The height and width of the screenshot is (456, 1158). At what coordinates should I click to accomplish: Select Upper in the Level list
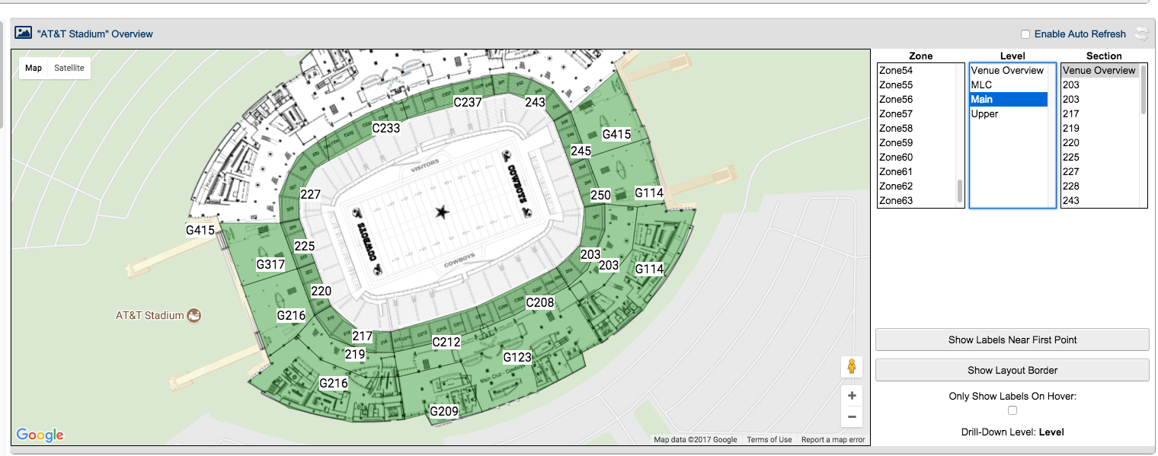pos(984,114)
